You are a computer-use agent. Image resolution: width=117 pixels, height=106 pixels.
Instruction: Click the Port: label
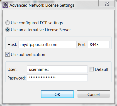tap(82, 45)
